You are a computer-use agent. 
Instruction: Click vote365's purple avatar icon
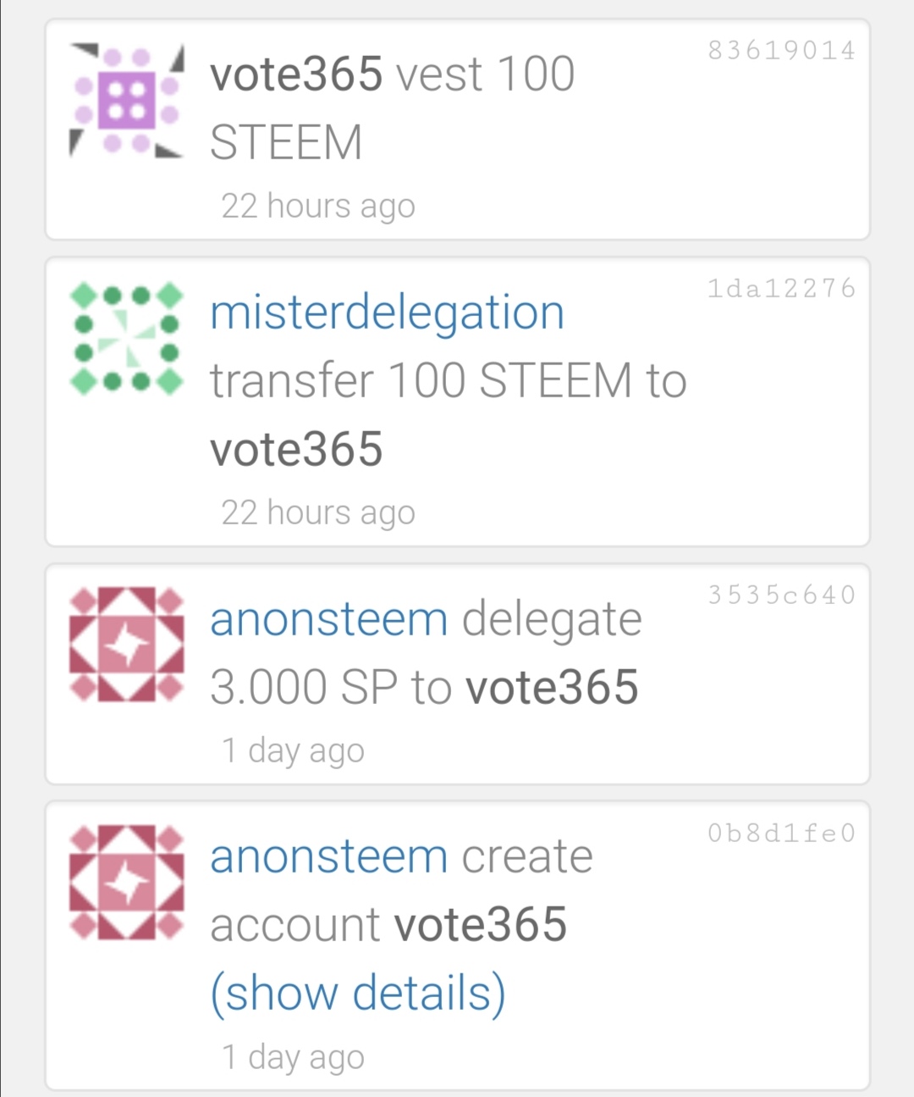click(127, 101)
